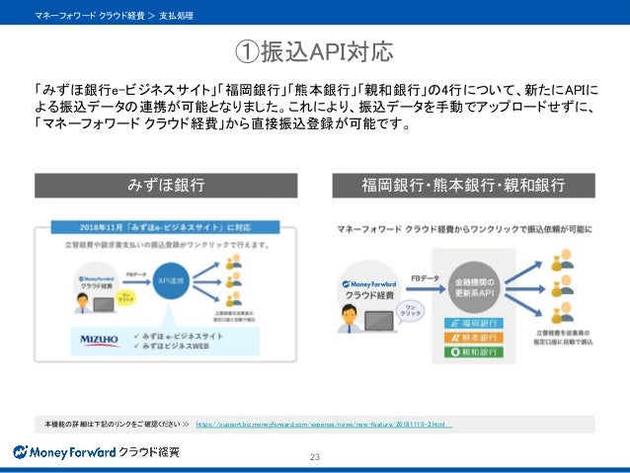630x473 pixels.
Task: Click the middle money-bag person icon in right diagram
Action: pos(562,285)
